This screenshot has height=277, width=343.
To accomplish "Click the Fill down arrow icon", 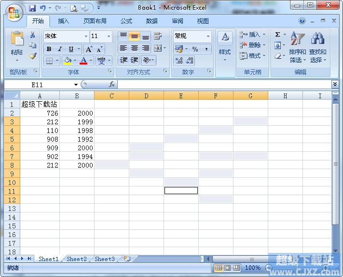I will tap(277, 45).
